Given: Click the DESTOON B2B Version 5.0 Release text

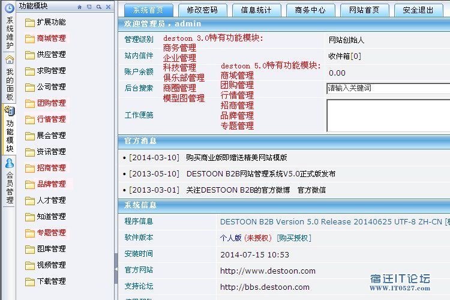Looking at the screenshot, I should tap(285, 222).
